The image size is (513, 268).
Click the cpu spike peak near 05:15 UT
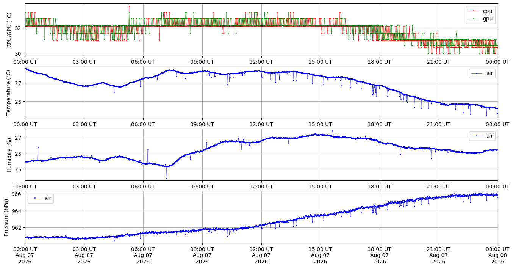coord(129,6)
